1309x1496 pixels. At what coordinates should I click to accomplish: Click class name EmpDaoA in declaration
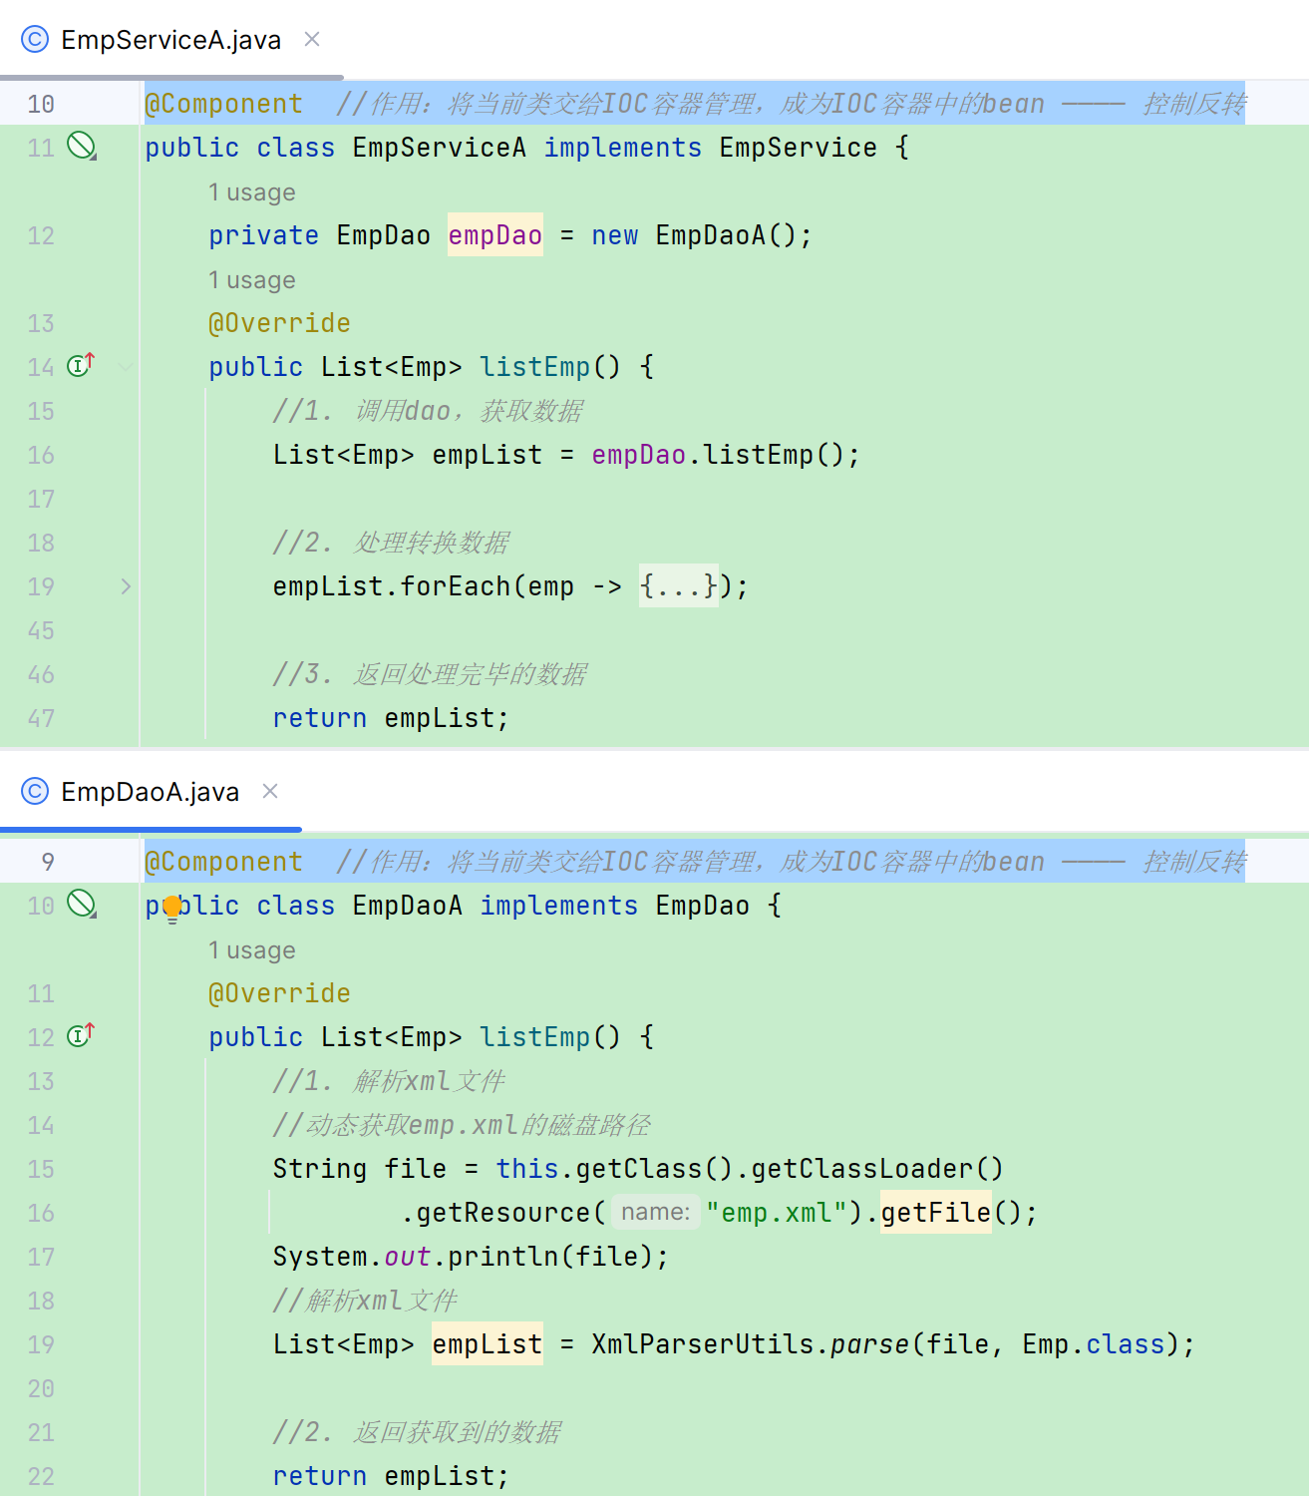tap(408, 906)
